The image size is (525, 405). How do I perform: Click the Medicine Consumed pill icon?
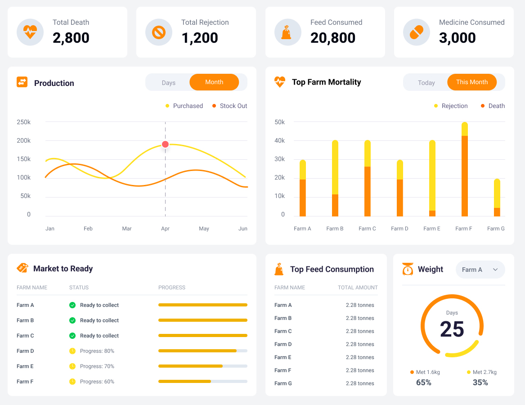pyautogui.click(x=416, y=32)
